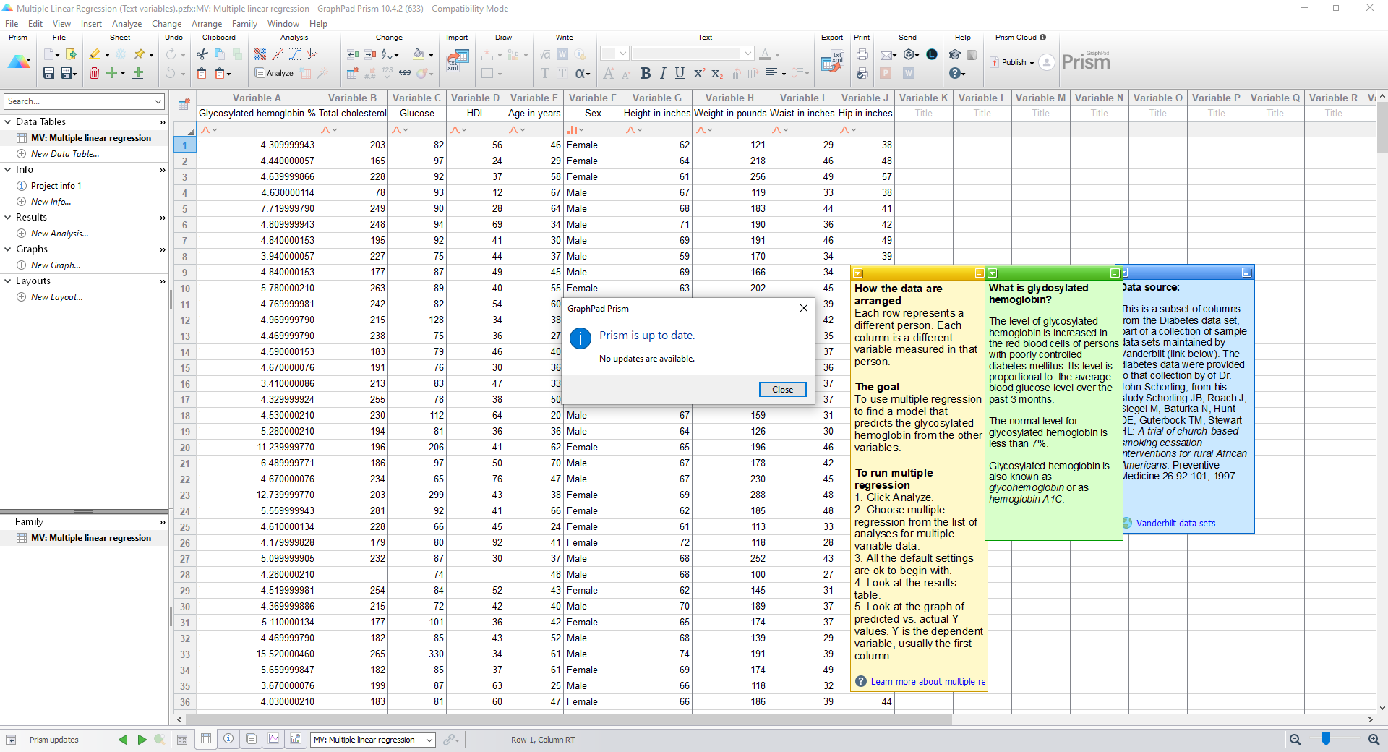The height and width of the screenshot is (752, 1388).
Task: Click the Info sheet icon in status bar
Action: pos(228,739)
